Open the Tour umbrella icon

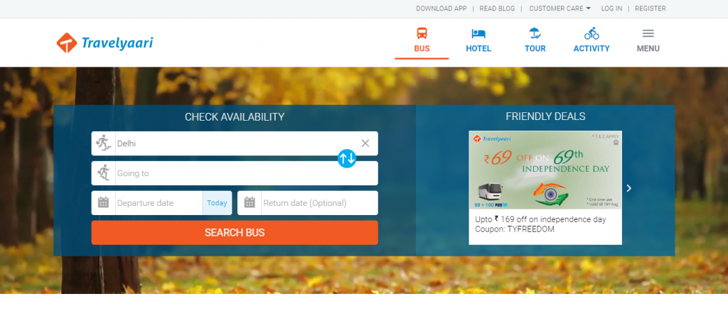point(535,33)
